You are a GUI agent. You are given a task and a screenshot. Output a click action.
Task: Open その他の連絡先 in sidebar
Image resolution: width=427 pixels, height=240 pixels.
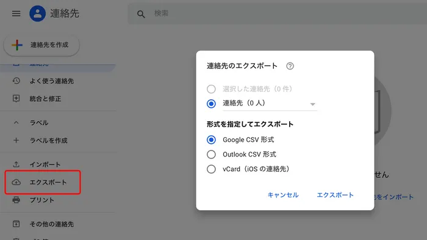[x=52, y=224]
